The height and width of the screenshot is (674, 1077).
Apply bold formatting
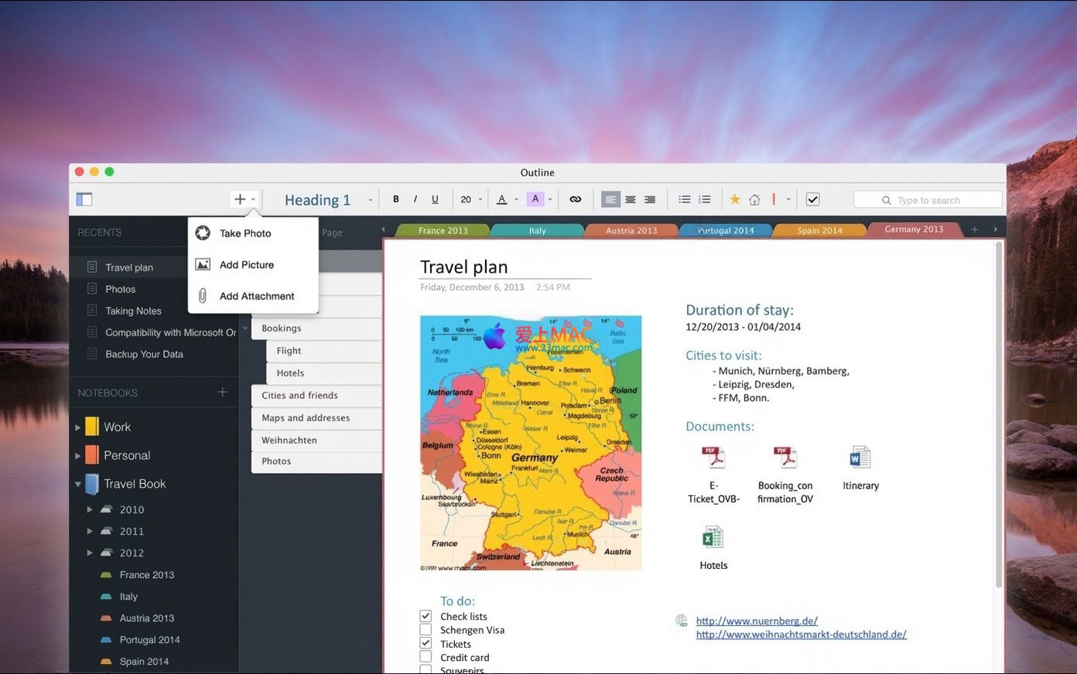point(396,199)
